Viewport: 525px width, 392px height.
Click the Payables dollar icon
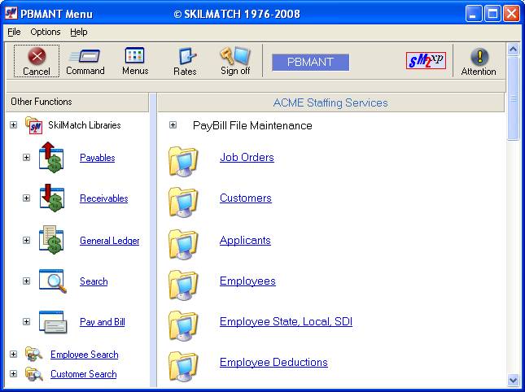tap(51, 157)
